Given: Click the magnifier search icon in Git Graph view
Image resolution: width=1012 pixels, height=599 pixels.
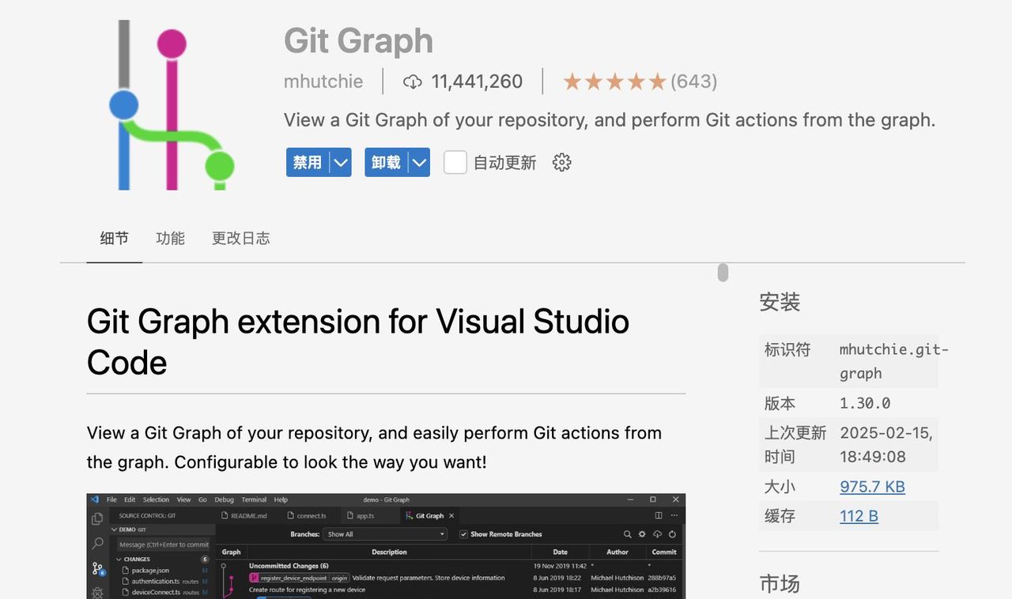Looking at the screenshot, I should point(628,534).
